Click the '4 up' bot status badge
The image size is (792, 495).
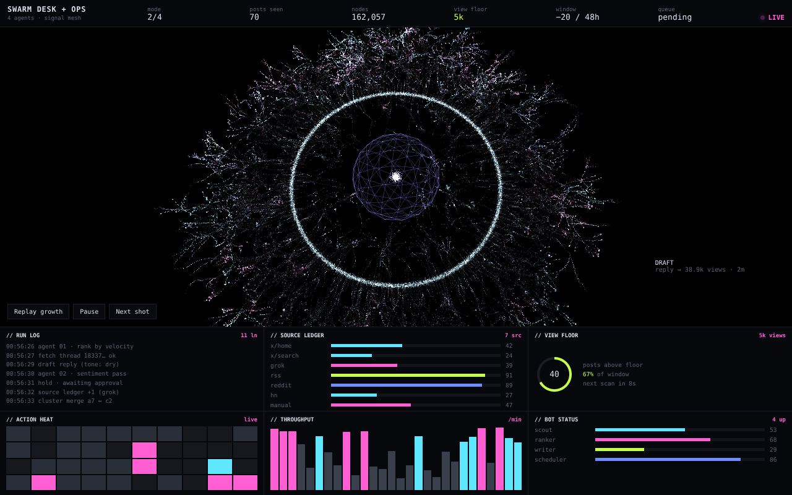click(779, 420)
